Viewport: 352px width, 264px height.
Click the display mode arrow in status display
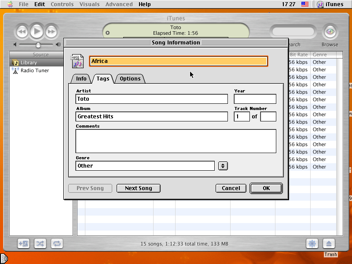pos(107,33)
